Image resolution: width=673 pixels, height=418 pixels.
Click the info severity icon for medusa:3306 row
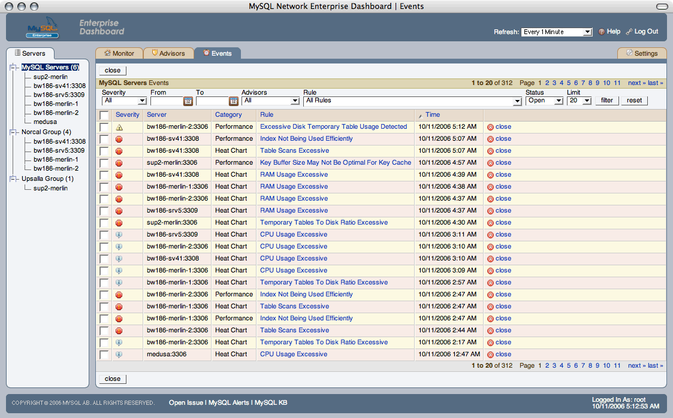tap(119, 355)
